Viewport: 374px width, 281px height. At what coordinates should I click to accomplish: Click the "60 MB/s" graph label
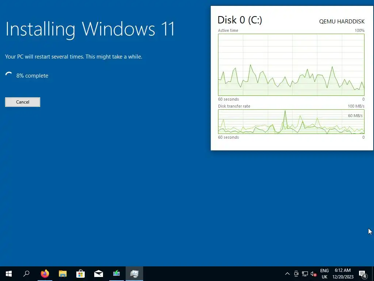[355, 116]
